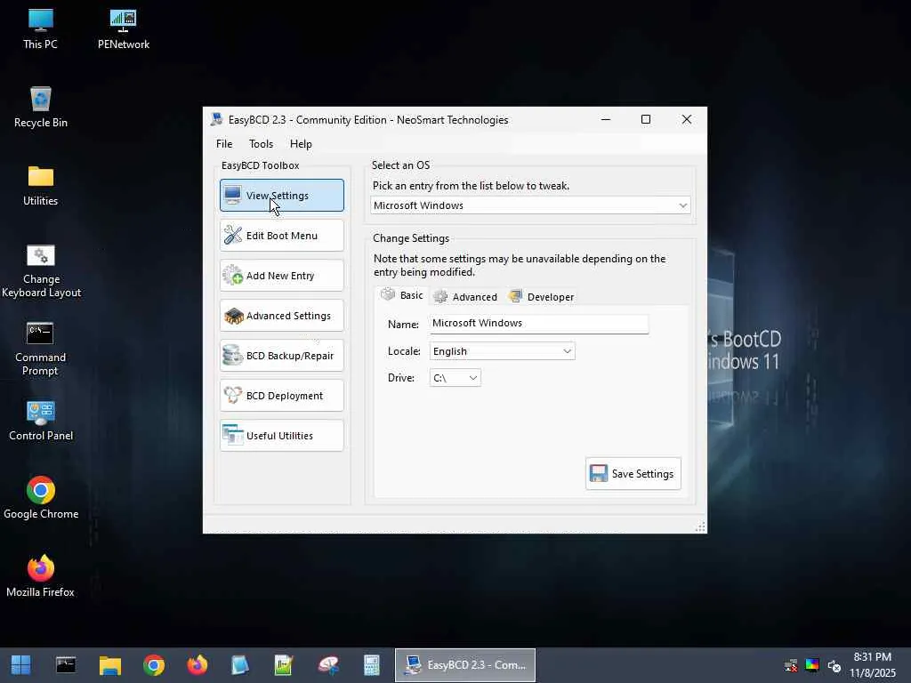The height and width of the screenshot is (683, 911).
Task: Click the window resize grip at bottom-right corner
Action: 701,526
